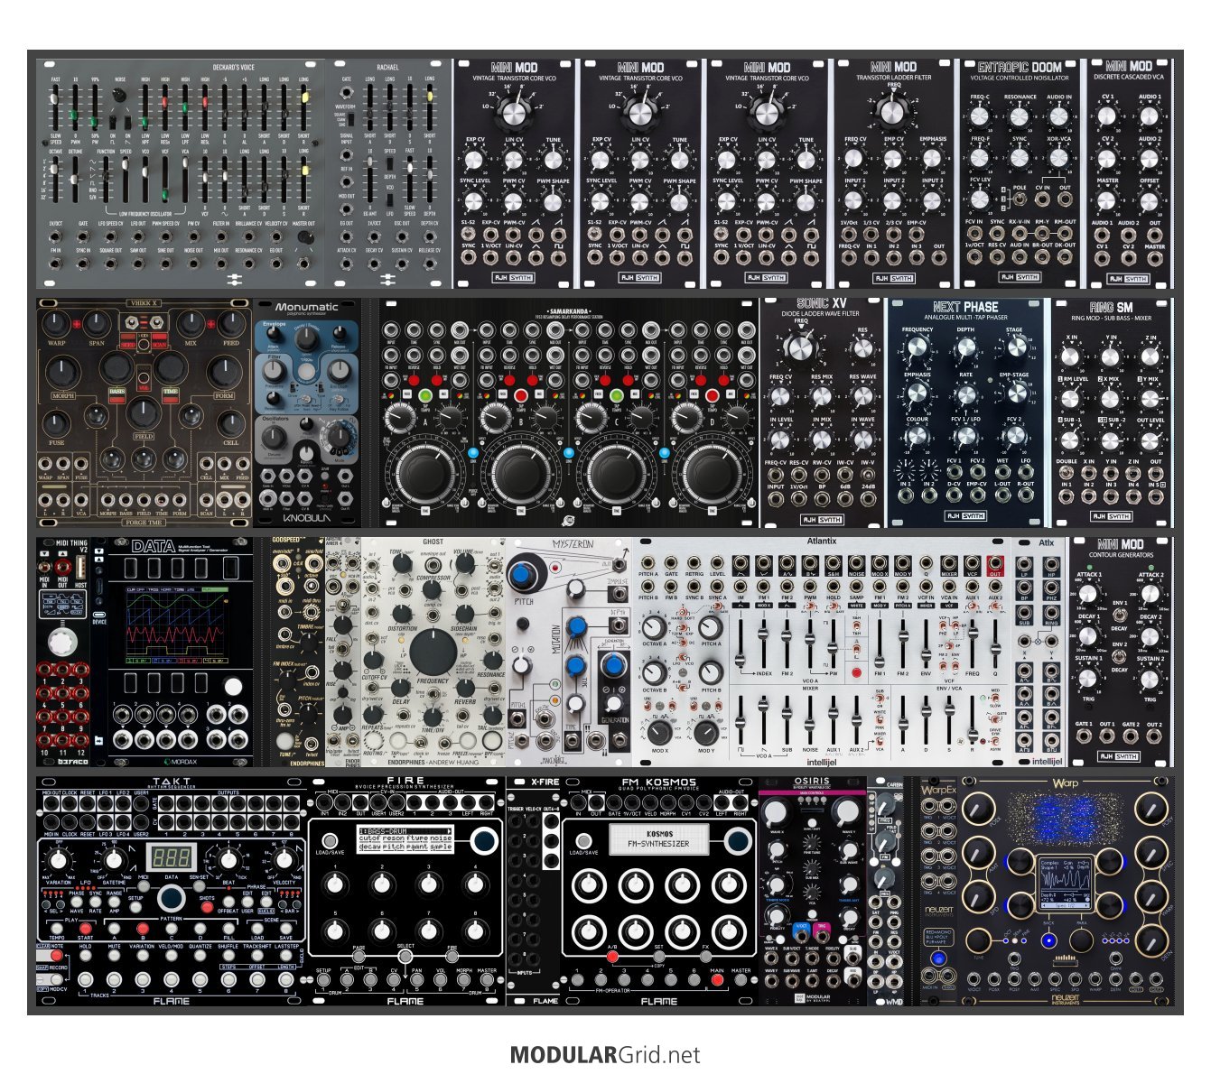This screenshot has height=1074, width=1211.
Task: Flip the ENV 2 switch on Contour Generators
Action: click(1119, 657)
